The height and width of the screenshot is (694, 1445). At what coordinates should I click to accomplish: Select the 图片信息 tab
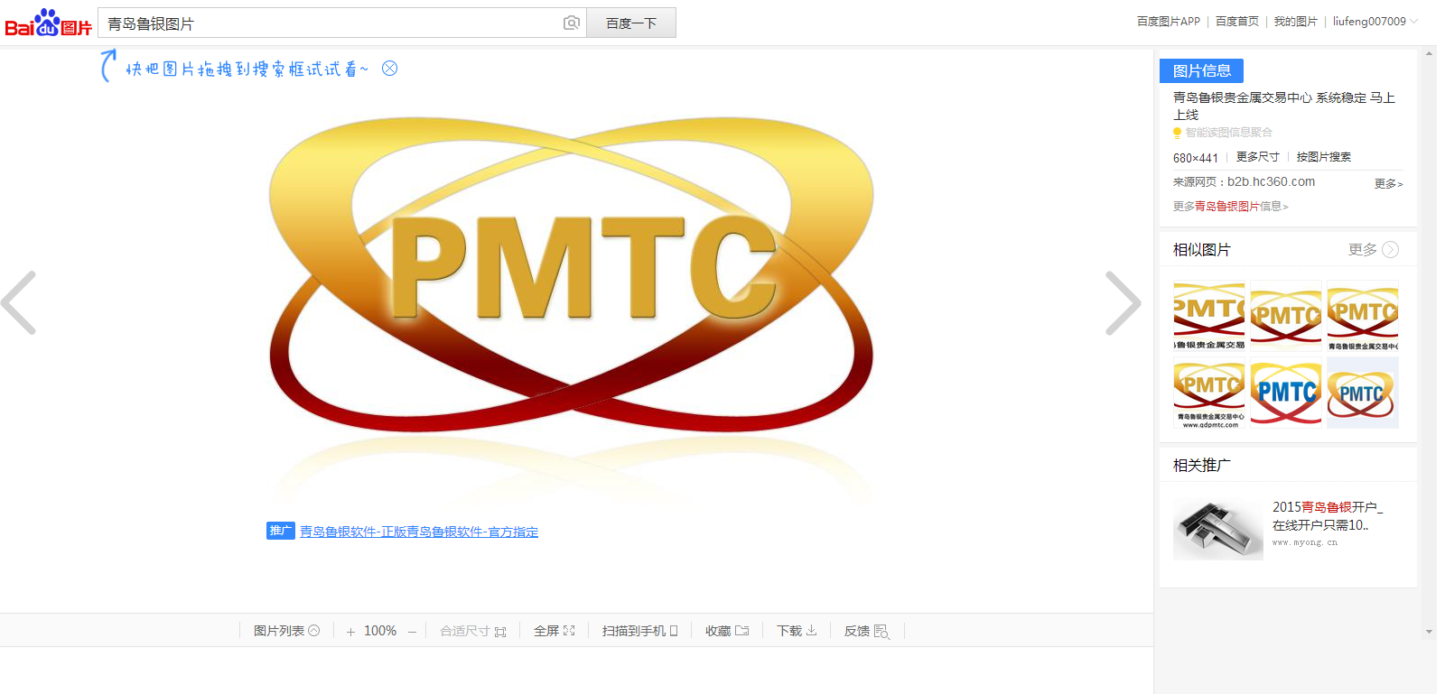(x=1201, y=70)
